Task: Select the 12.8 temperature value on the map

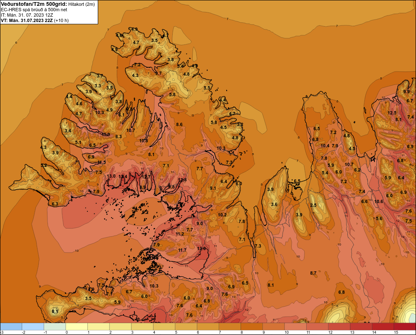Action: [182, 180]
